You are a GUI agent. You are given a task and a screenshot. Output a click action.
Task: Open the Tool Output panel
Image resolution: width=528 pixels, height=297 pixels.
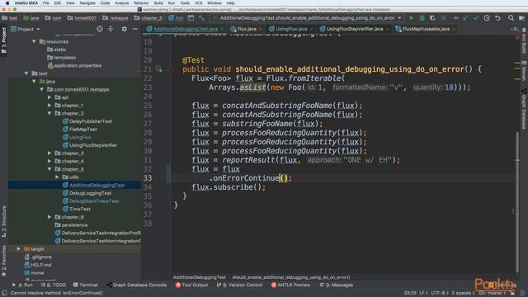coord(191,285)
